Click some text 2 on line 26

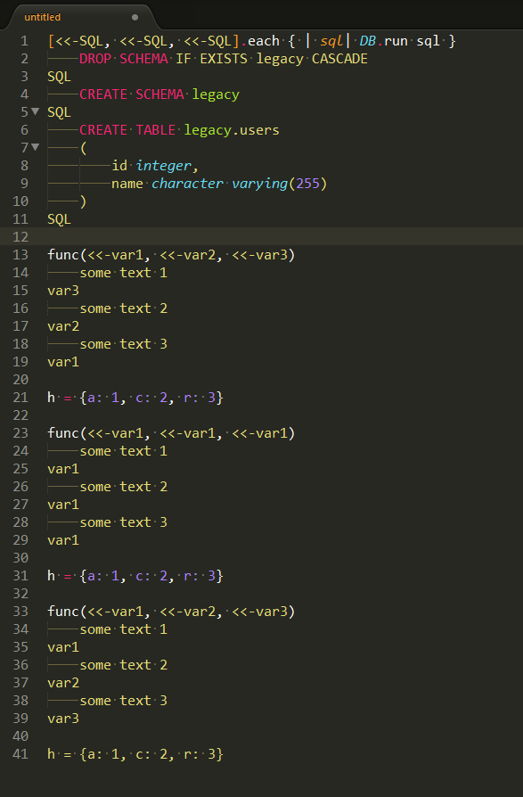[x=123, y=487]
